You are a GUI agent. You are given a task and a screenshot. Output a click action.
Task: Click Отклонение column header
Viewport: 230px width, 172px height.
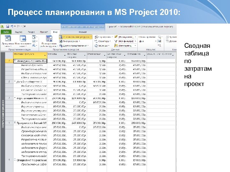pyautogui.click(x=97, y=55)
